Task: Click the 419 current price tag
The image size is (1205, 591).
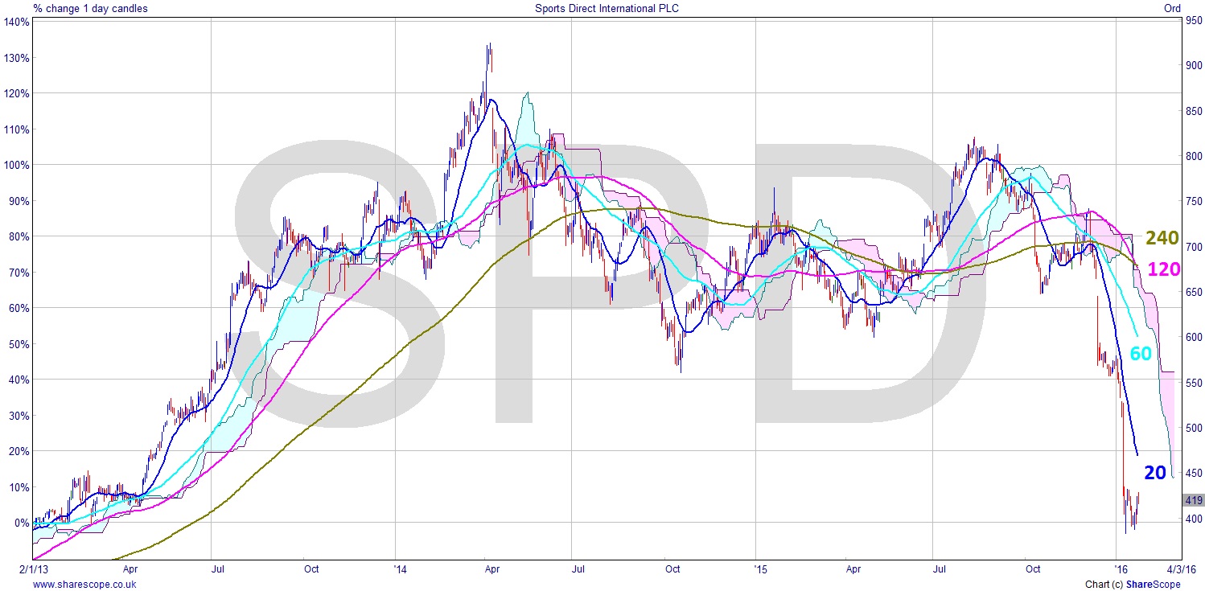Action: (1194, 500)
